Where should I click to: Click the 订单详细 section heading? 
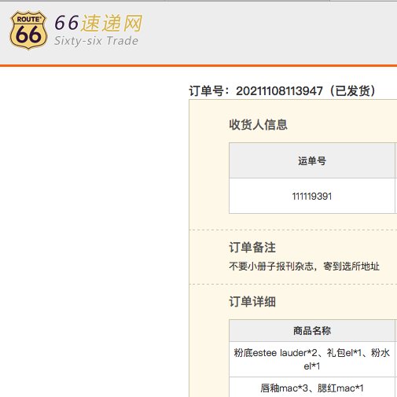click(252, 302)
